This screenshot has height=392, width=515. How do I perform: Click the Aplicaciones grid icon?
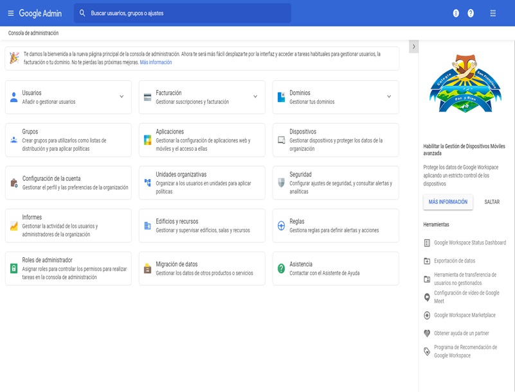[147, 140]
